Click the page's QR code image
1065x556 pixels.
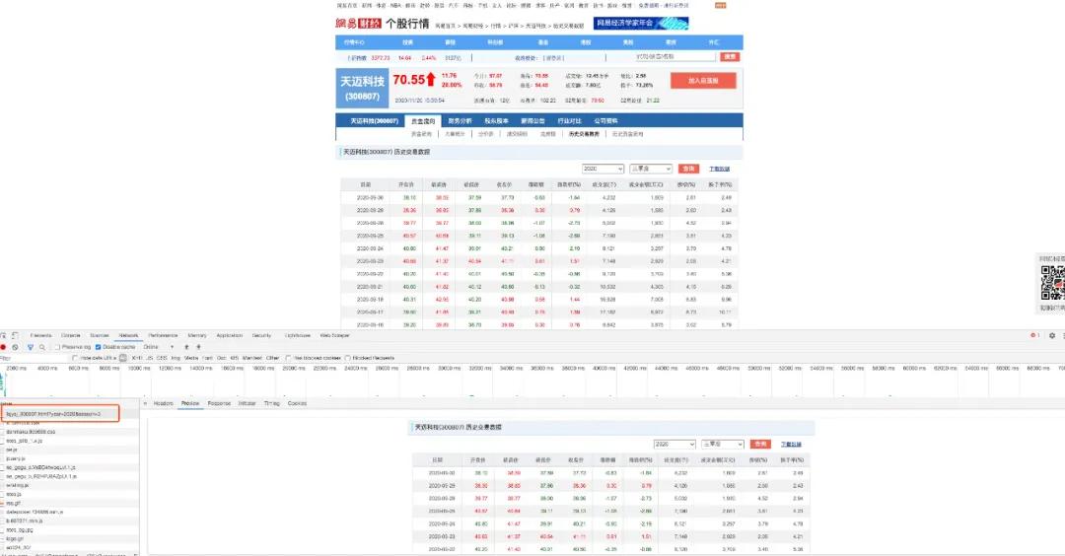(1052, 282)
